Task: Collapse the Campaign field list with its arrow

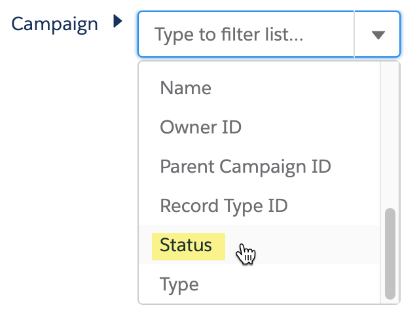Action: 118,21
